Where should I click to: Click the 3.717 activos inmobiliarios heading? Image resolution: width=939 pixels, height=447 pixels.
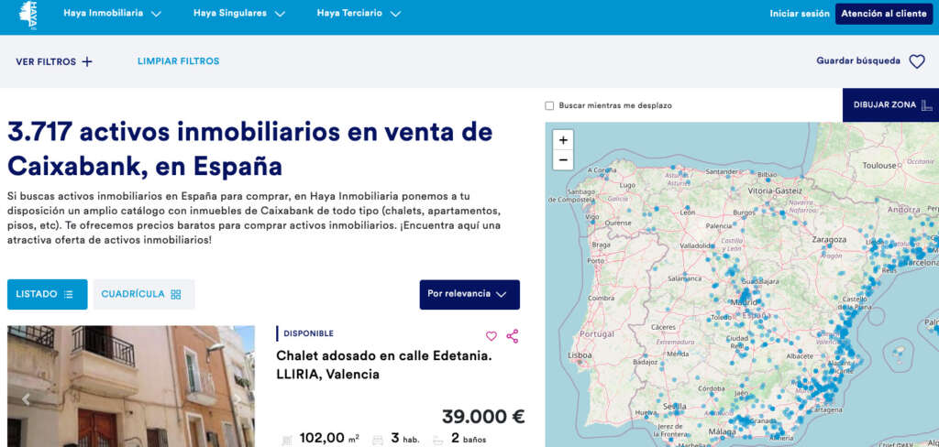[249, 149]
